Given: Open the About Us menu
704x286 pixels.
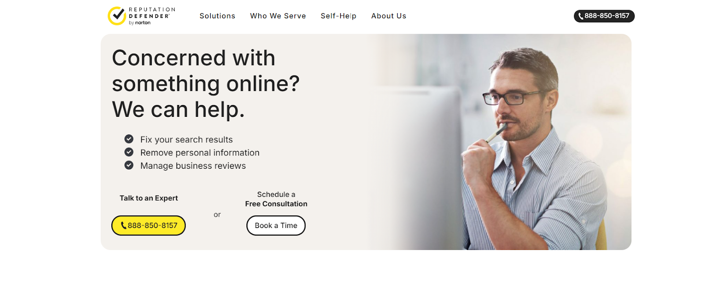Looking at the screenshot, I should click(x=389, y=16).
